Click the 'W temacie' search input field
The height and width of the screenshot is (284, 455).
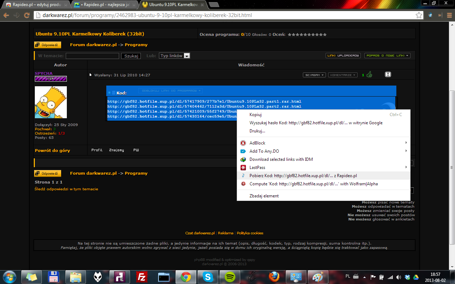92,56
